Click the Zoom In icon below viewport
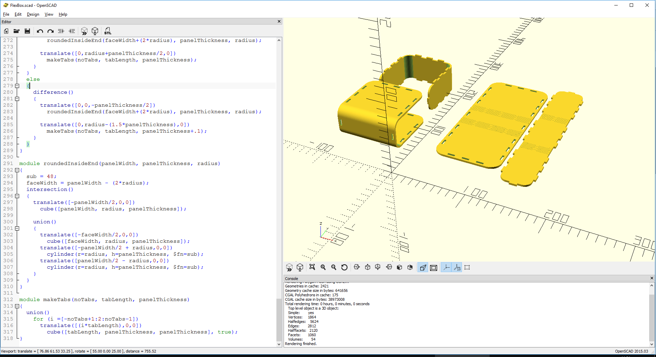656x357 pixels. pos(323,267)
